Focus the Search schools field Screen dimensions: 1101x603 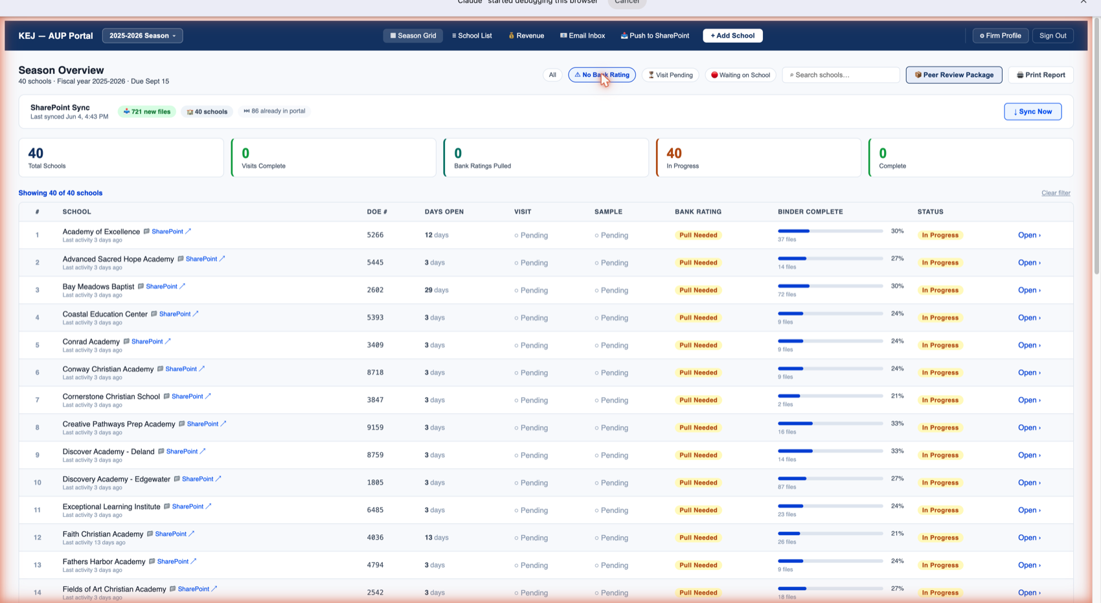click(841, 75)
